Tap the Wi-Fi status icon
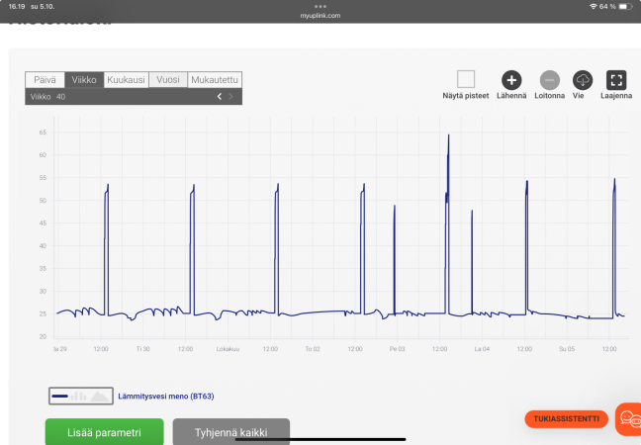Image resolution: width=641 pixels, height=445 pixels. [x=593, y=7]
